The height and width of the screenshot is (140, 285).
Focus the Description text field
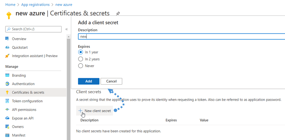coord(180,37)
